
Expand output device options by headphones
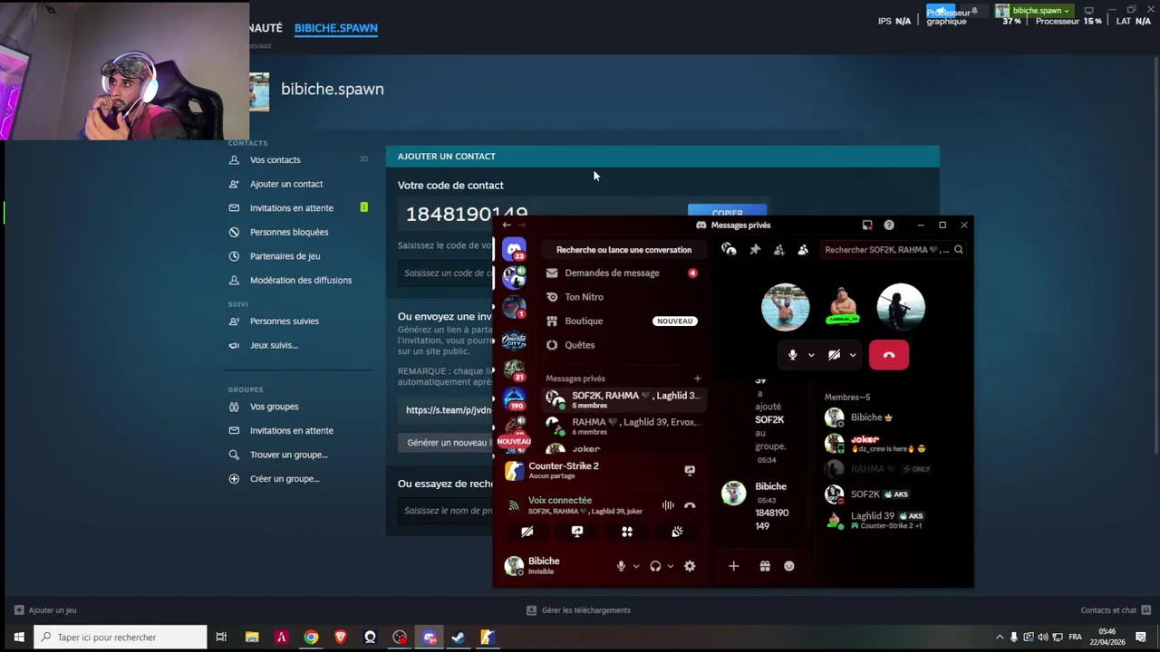click(x=671, y=566)
